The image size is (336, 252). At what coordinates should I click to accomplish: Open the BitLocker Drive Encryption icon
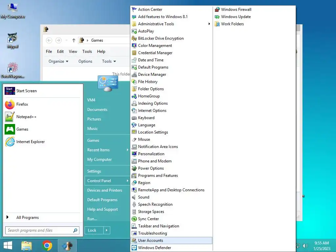(x=134, y=38)
